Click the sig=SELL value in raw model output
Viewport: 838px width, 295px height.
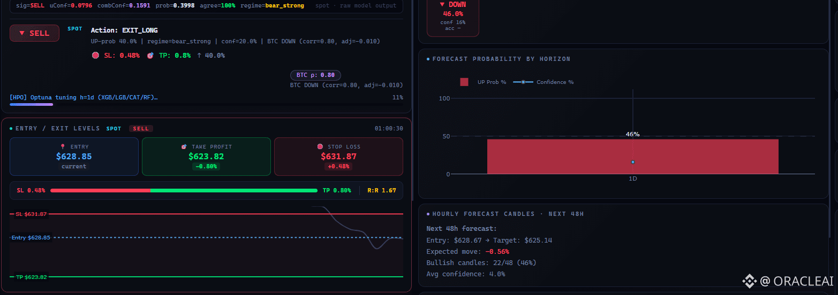29,5
